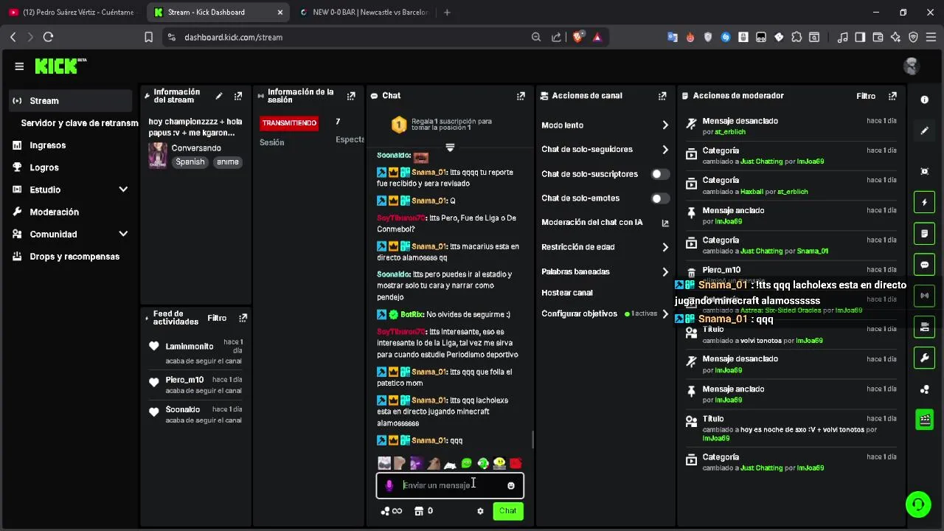The image size is (944, 531).
Task: Expand Chat de solo-seguidores options
Action: click(664, 150)
